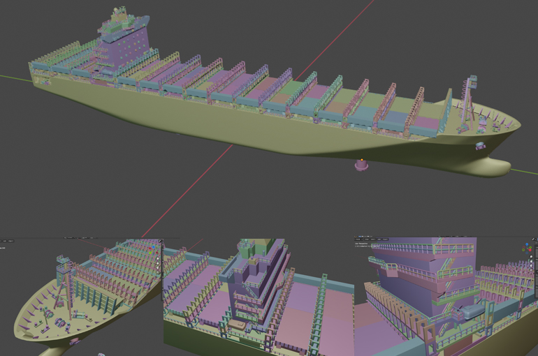
Task: Open the Add menu in right viewport
Action: point(379,239)
